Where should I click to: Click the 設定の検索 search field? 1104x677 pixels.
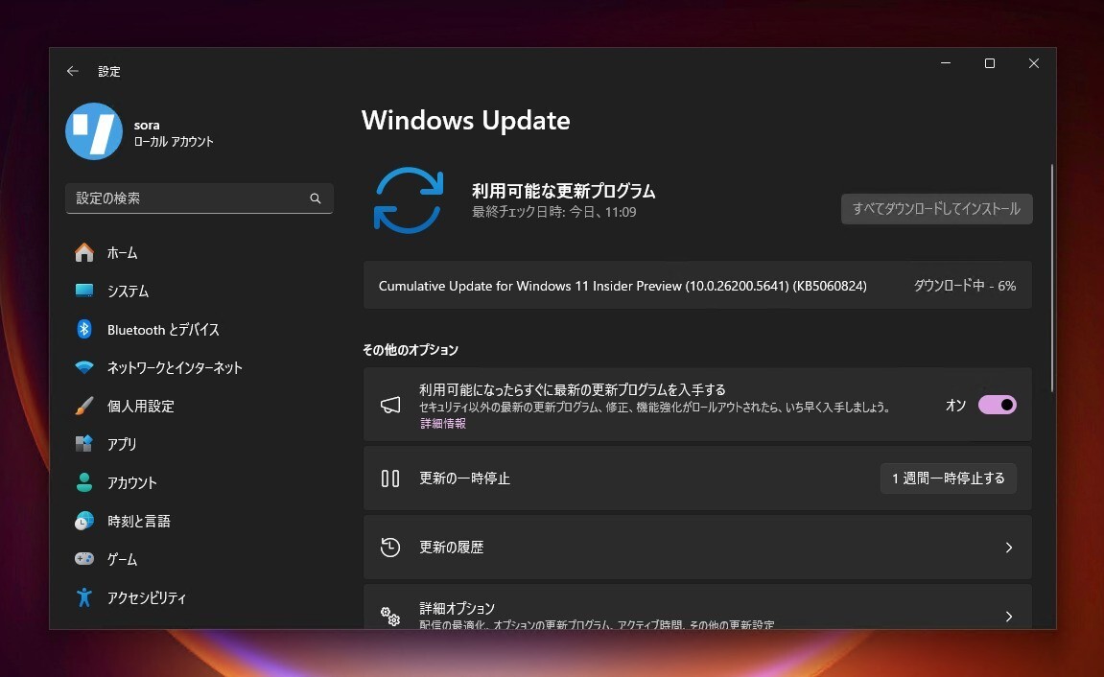point(200,198)
